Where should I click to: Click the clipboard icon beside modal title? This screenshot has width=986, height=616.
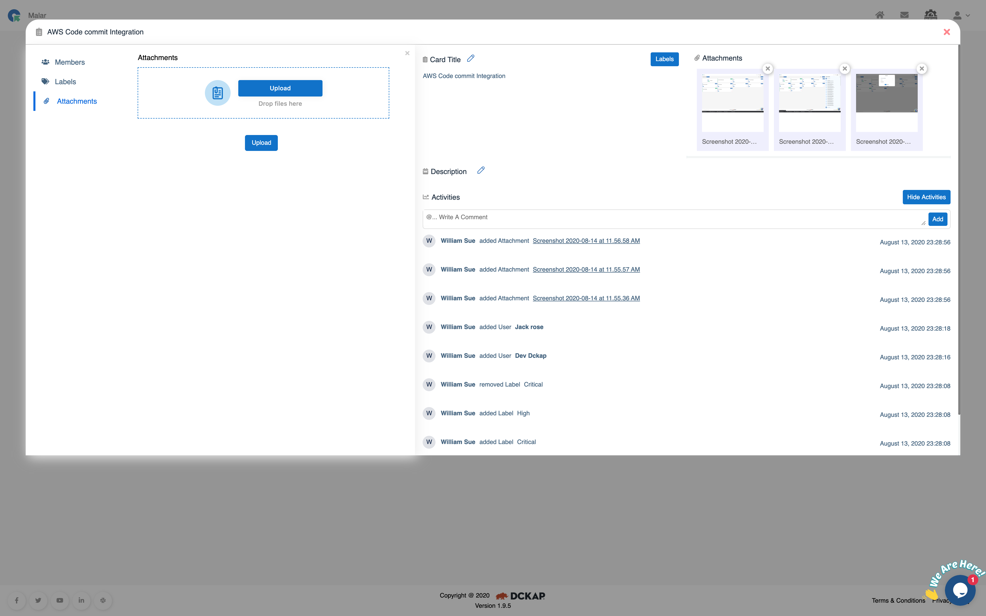click(39, 32)
